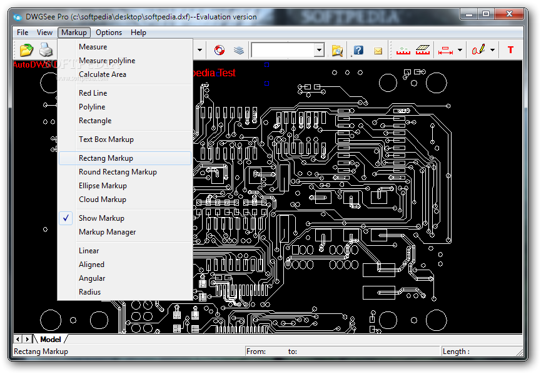Open the Options menu

tap(109, 33)
